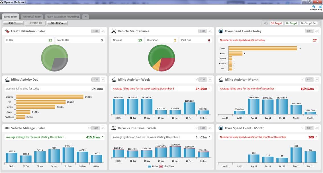Click the car icon on Drive vs Idle Time panel
323x173 pixels.
pyautogui.click(x=113, y=128)
